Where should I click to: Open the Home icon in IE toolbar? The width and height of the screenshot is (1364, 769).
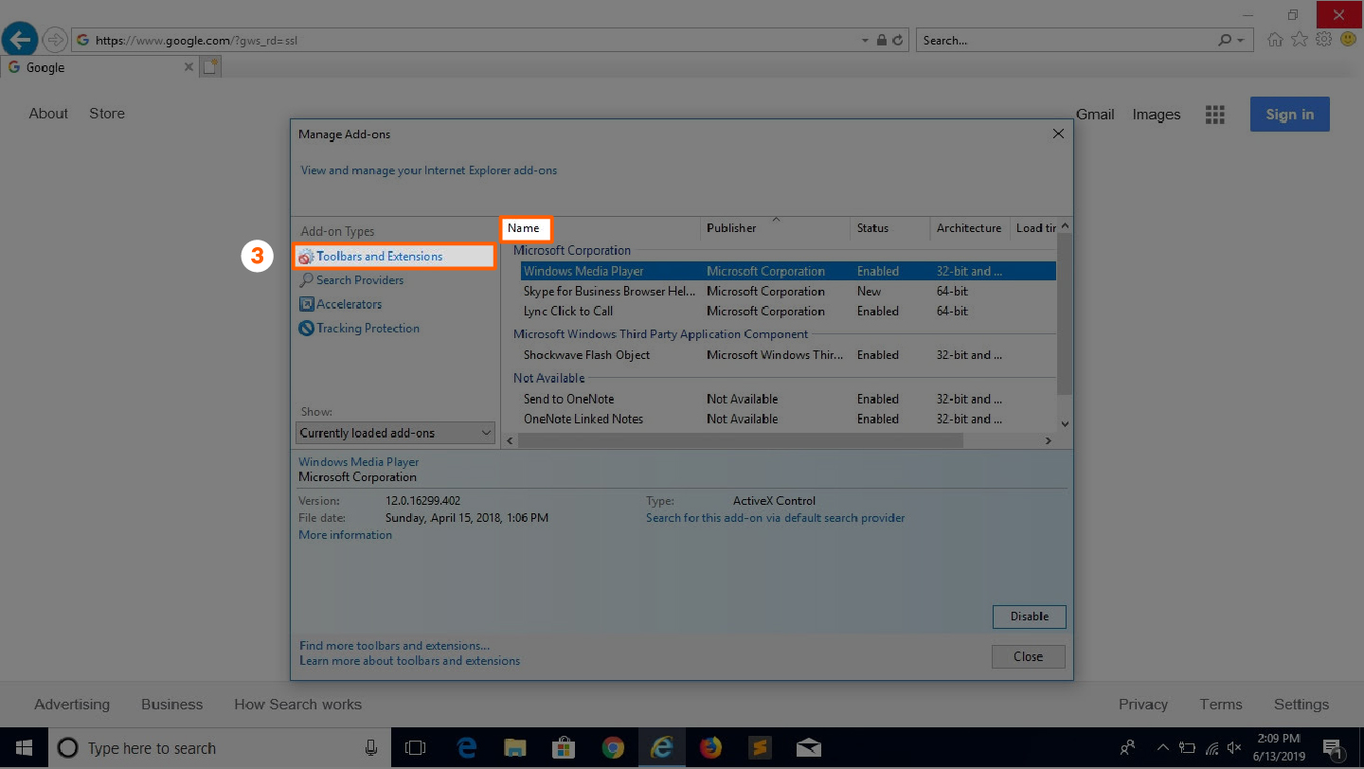pos(1275,40)
